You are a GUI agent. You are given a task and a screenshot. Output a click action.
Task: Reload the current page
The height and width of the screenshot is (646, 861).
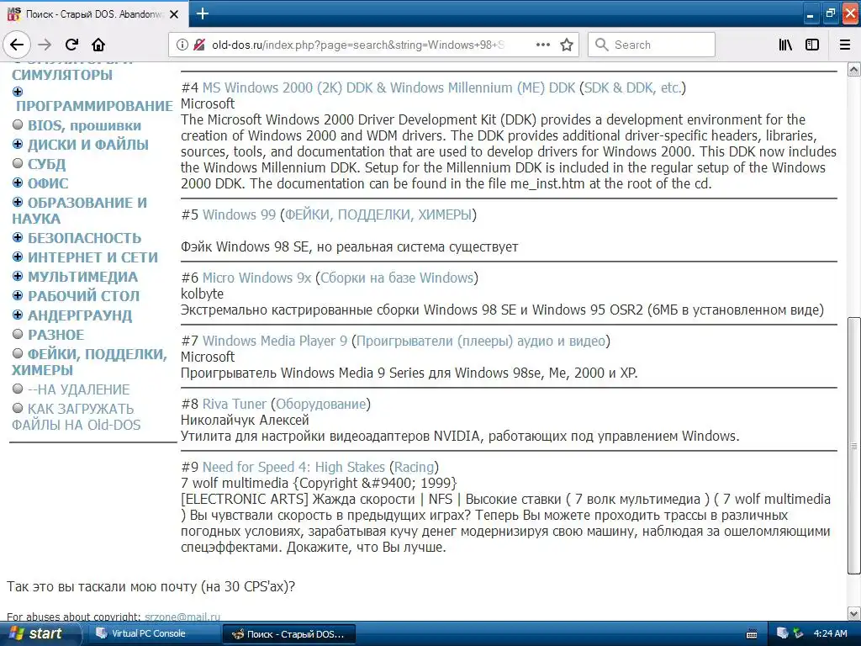(72, 45)
